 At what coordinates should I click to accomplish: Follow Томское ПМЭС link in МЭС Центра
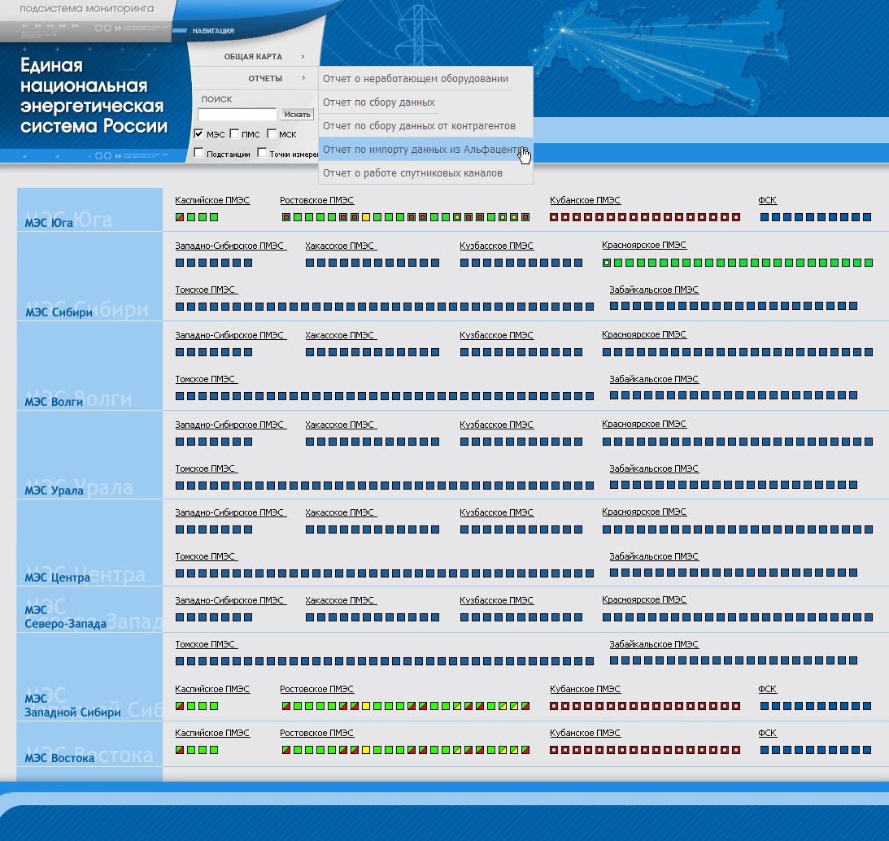click(206, 556)
